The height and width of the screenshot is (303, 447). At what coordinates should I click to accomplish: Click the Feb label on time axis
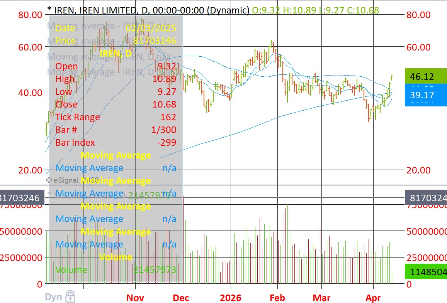277,298
